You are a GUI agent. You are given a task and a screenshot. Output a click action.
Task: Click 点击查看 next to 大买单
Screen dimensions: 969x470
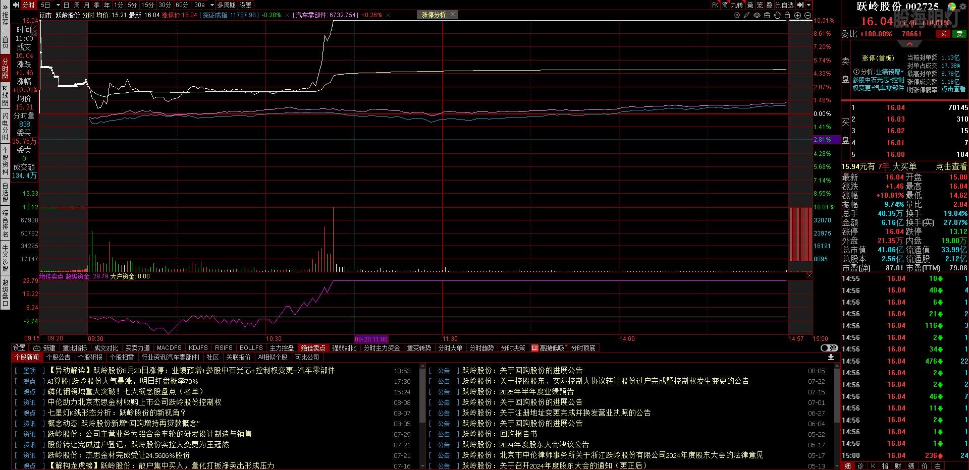tap(951, 166)
